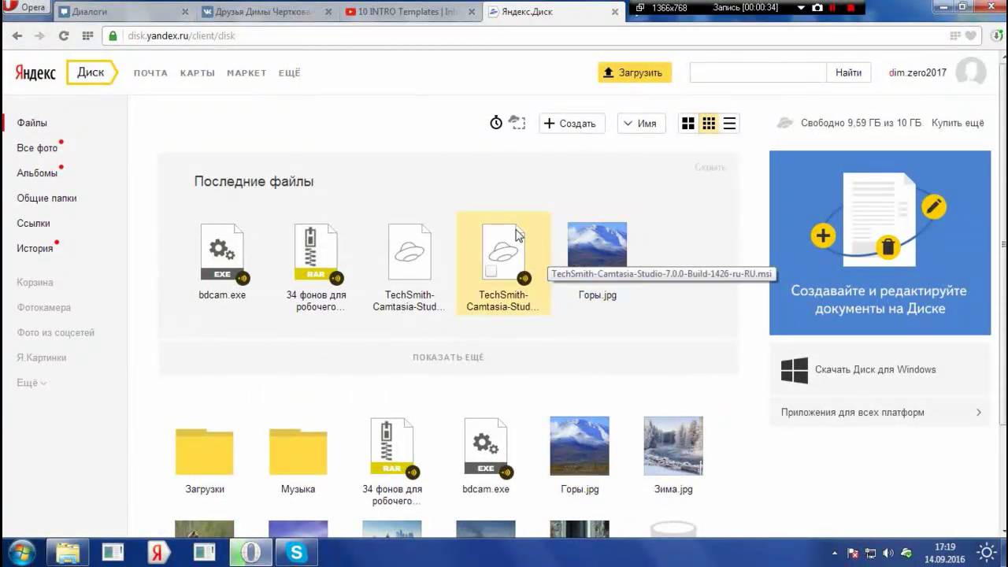
Task: Switch to list view
Action: (x=729, y=124)
